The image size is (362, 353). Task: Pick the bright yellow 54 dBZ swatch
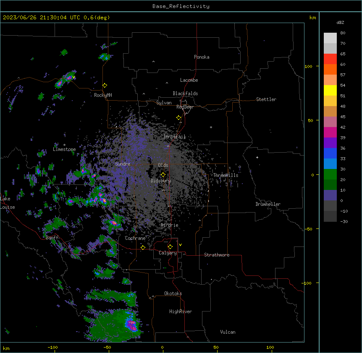330,90
